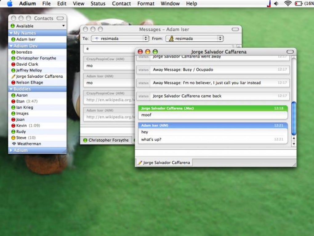Open the Status menu in menu bar
314x236 pixels.
tap(98, 4)
